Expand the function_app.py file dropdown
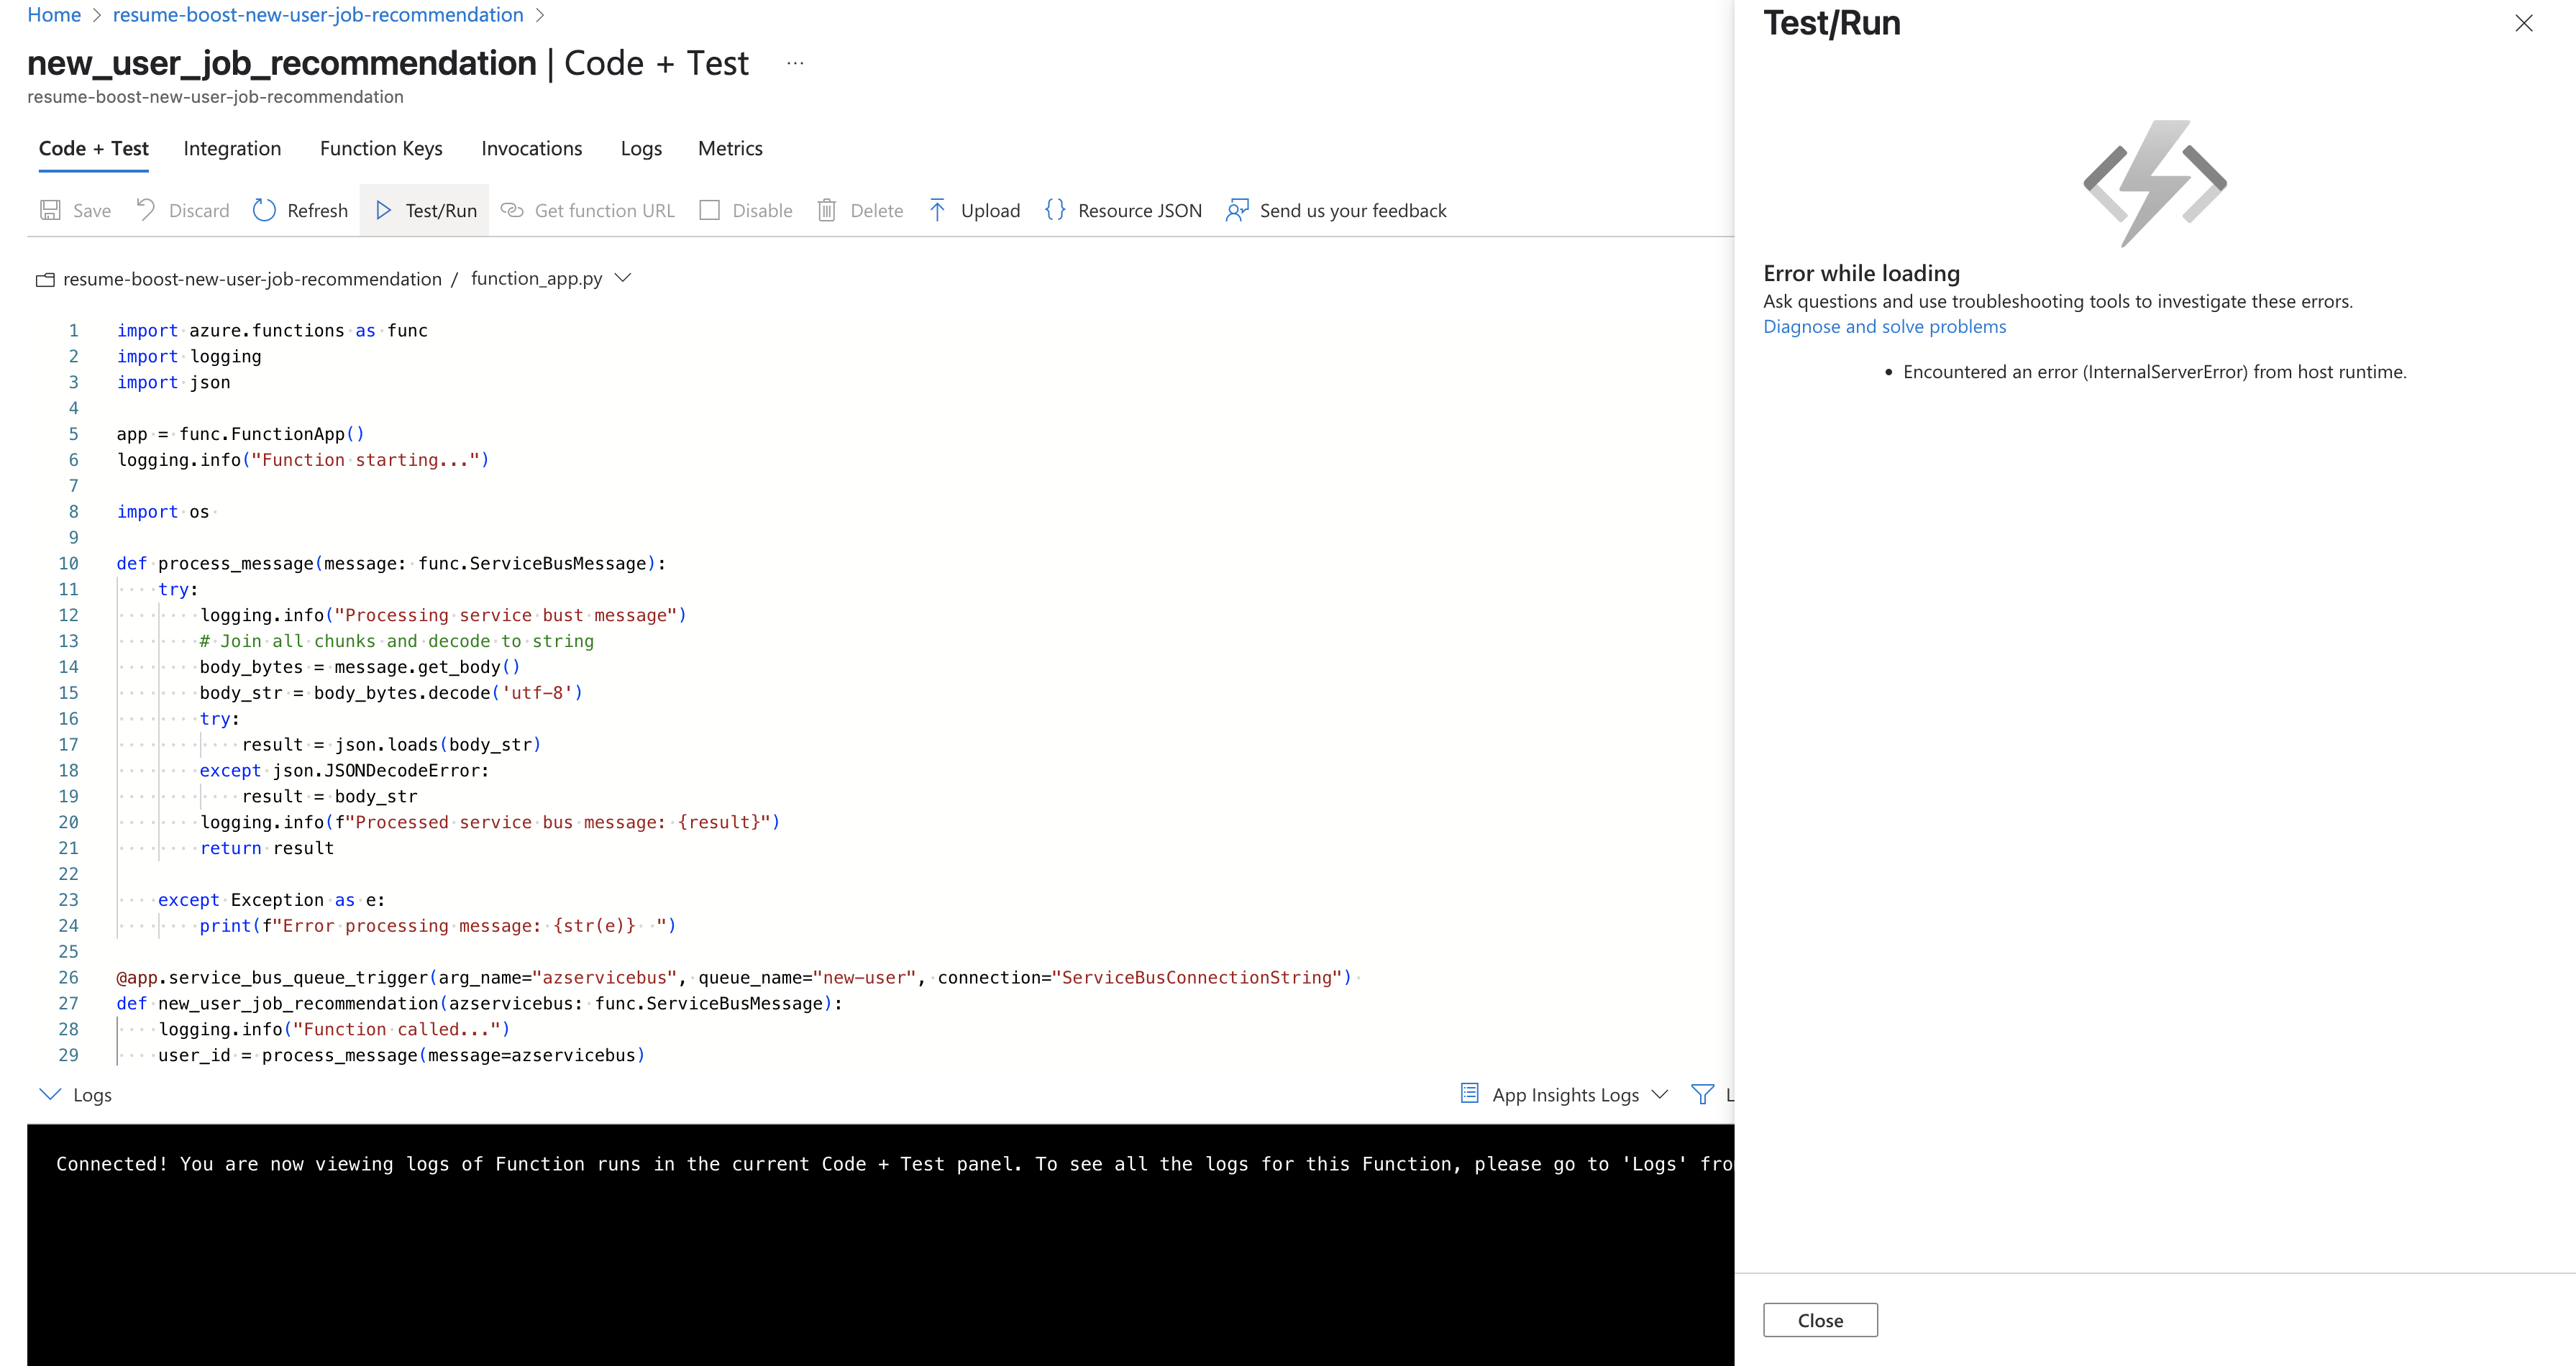The height and width of the screenshot is (1366, 2576). click(623, 278)
